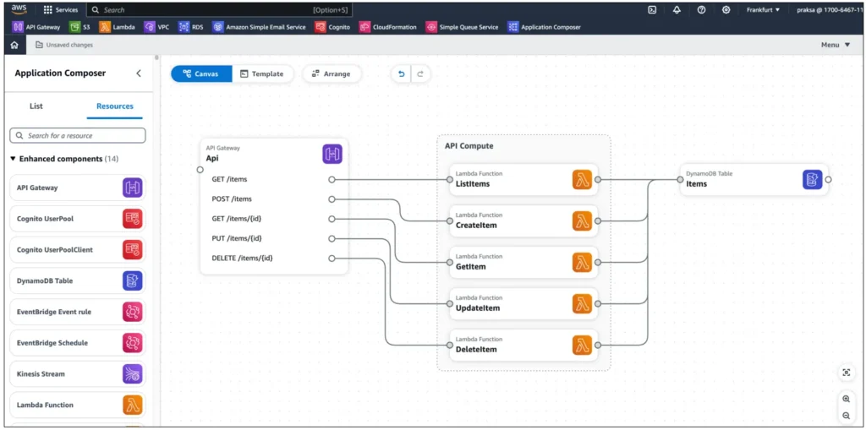This screenshot has width=866, height=430.
Task: Zoom in on the canvas
Action: pyautogui.click(x=846, y=399)
